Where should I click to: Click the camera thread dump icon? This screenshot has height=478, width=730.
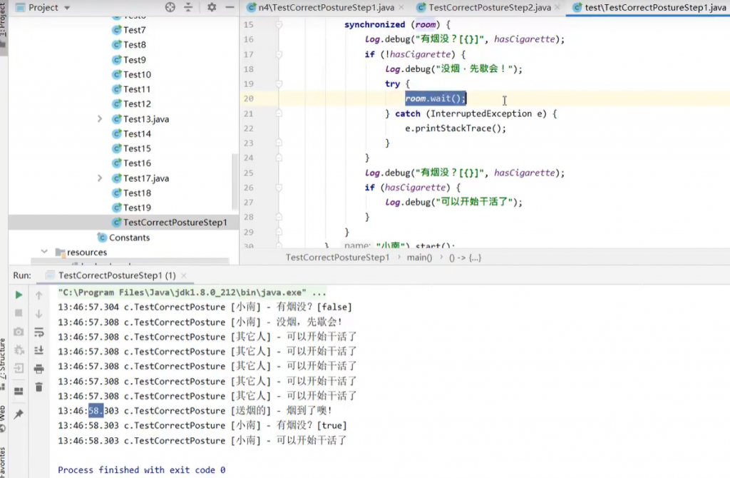(x=19, y=332)
